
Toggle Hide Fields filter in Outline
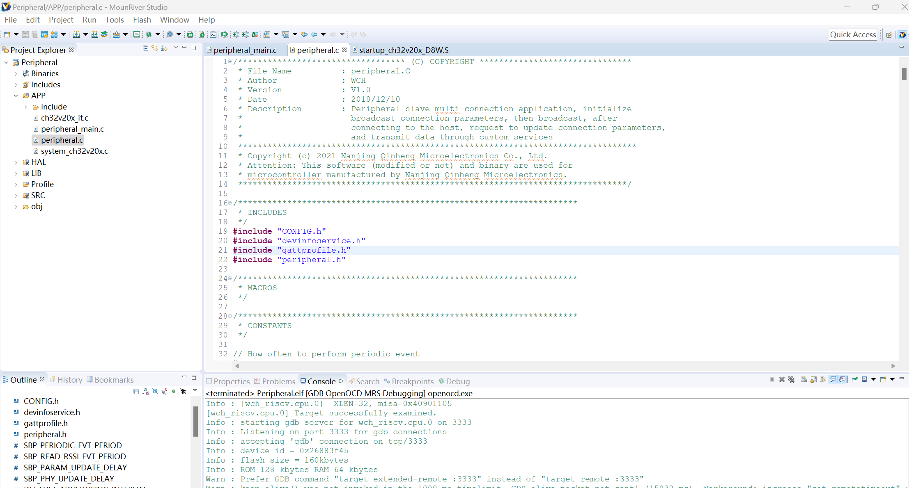[x=155, y=391]
